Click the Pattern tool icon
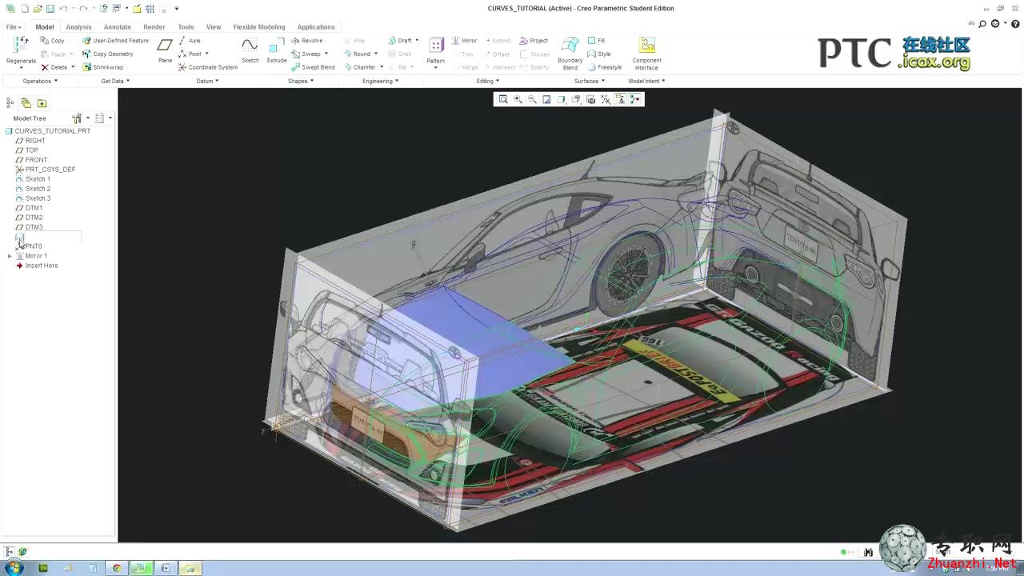The height and width of the screenshot is (576, 1024). (436, 46)
